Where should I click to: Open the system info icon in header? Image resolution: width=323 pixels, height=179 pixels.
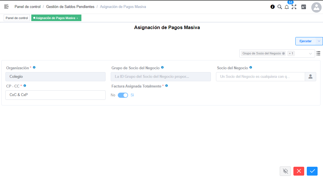pyautogui.click(x=272, y=7)
